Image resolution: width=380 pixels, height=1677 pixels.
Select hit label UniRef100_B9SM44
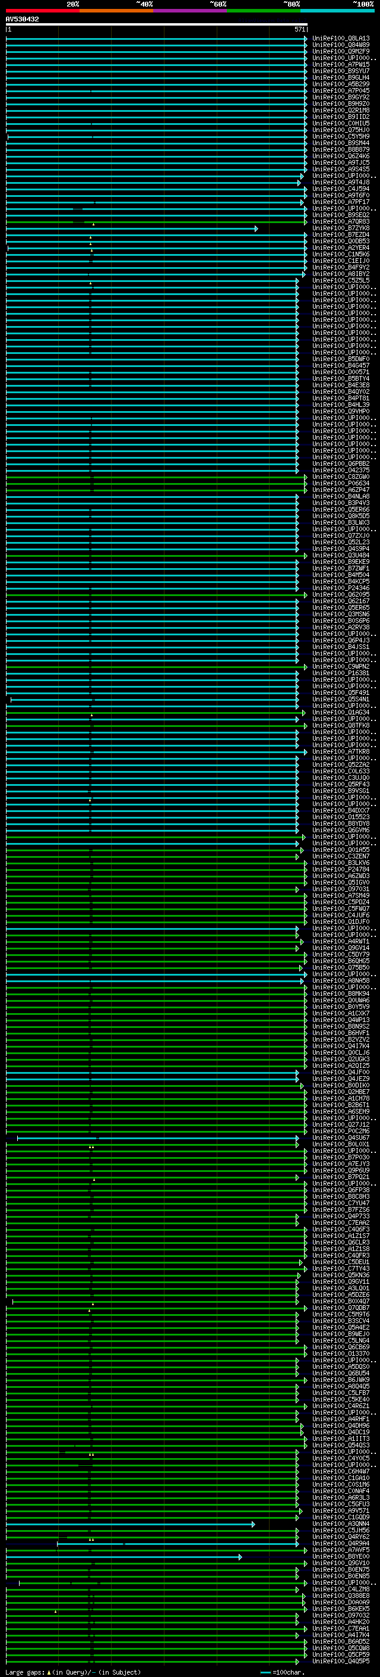click(x=341, y=143)
